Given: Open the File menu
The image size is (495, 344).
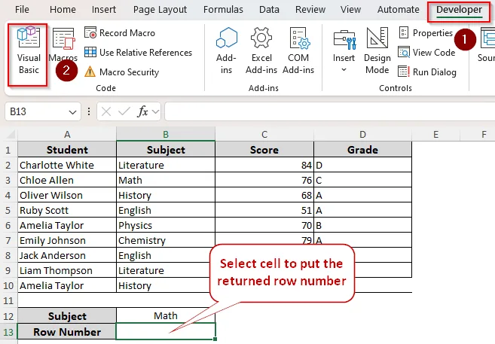Looking at the screenshot, I should click(22, 10).
